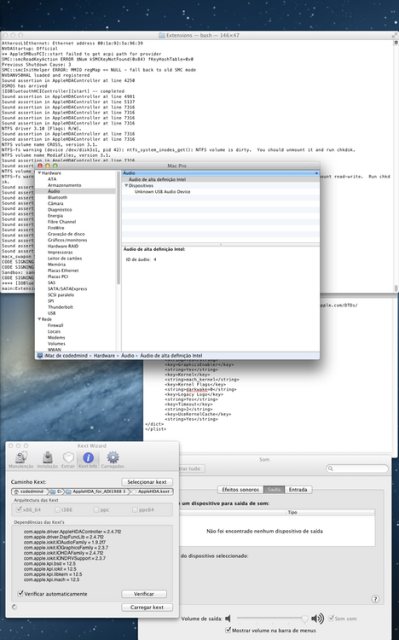
Task: Collapse the Hardware tree section
Action: [39, 173]
